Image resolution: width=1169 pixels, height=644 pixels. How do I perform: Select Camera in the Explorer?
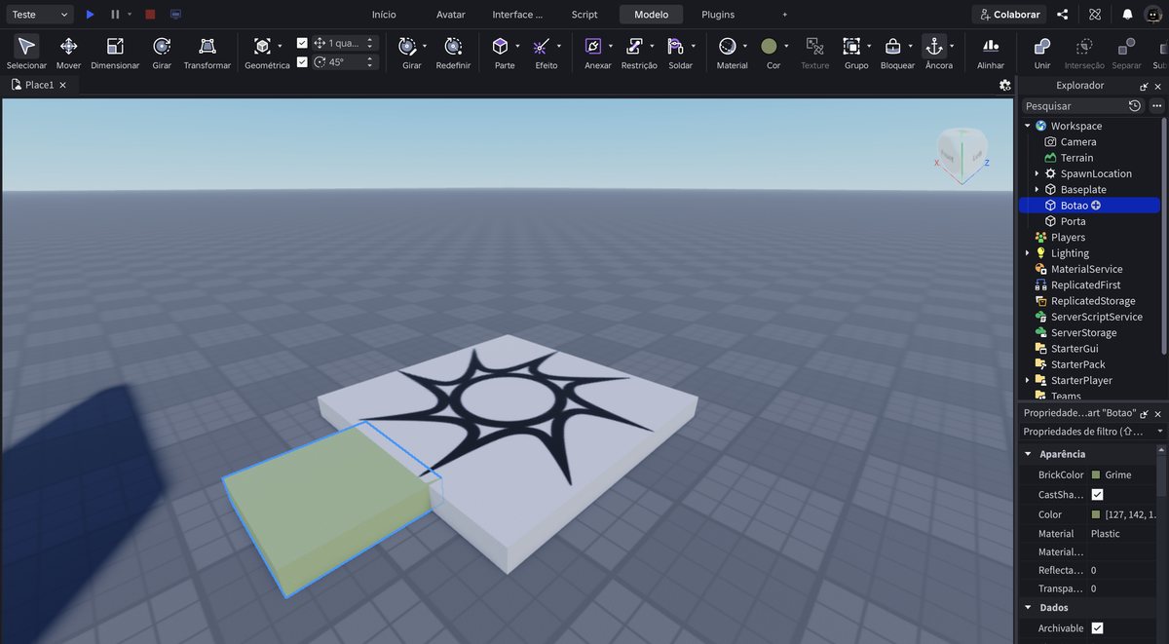1078,141
